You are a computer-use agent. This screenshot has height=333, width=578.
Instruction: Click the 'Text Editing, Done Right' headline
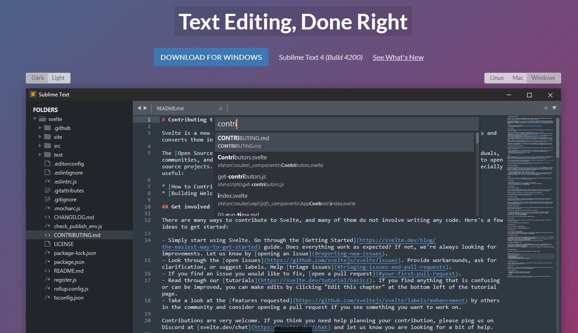pos(293,21)
